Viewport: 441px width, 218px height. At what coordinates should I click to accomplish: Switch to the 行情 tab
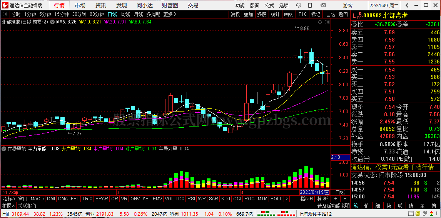[59, 5]
